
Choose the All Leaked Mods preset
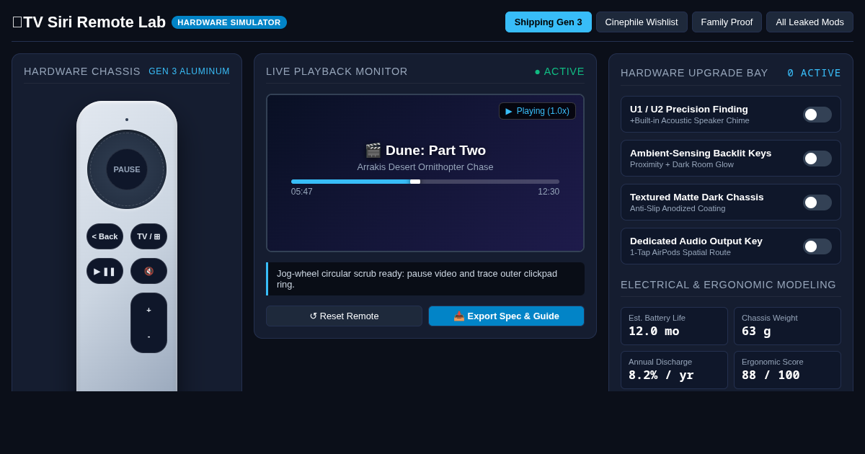pyautogui.click(x=809, y=22)
